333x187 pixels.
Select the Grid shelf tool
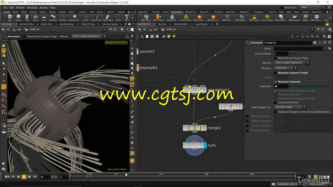(44, 17)
